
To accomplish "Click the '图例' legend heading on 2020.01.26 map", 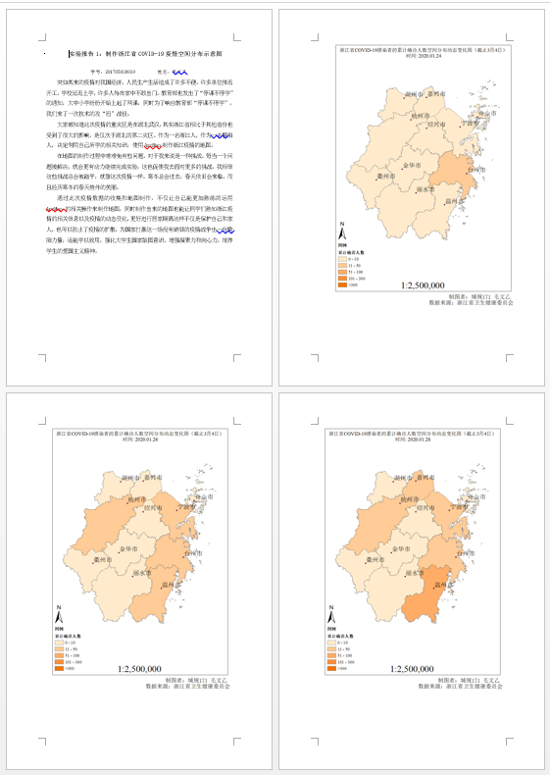I will (x=58, y=629).
